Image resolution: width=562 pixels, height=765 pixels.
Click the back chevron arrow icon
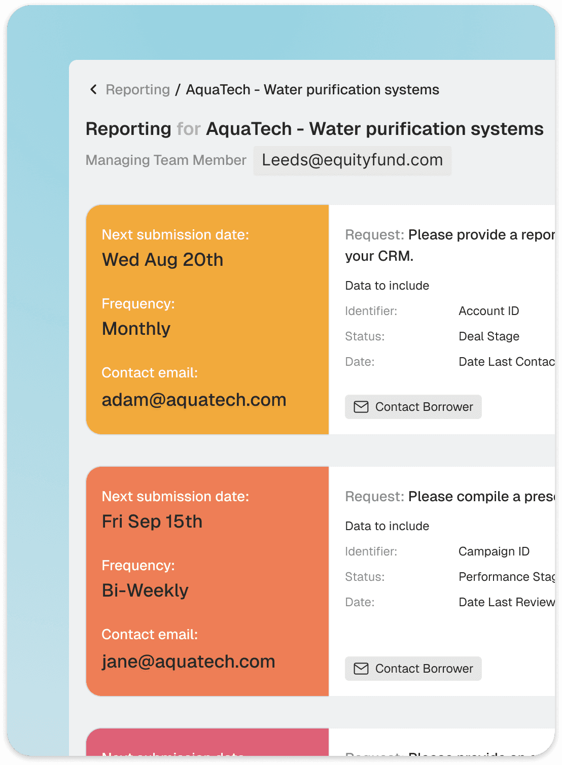tap(93, 90)
